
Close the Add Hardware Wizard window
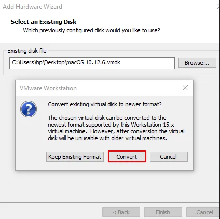tap(218, 7)
